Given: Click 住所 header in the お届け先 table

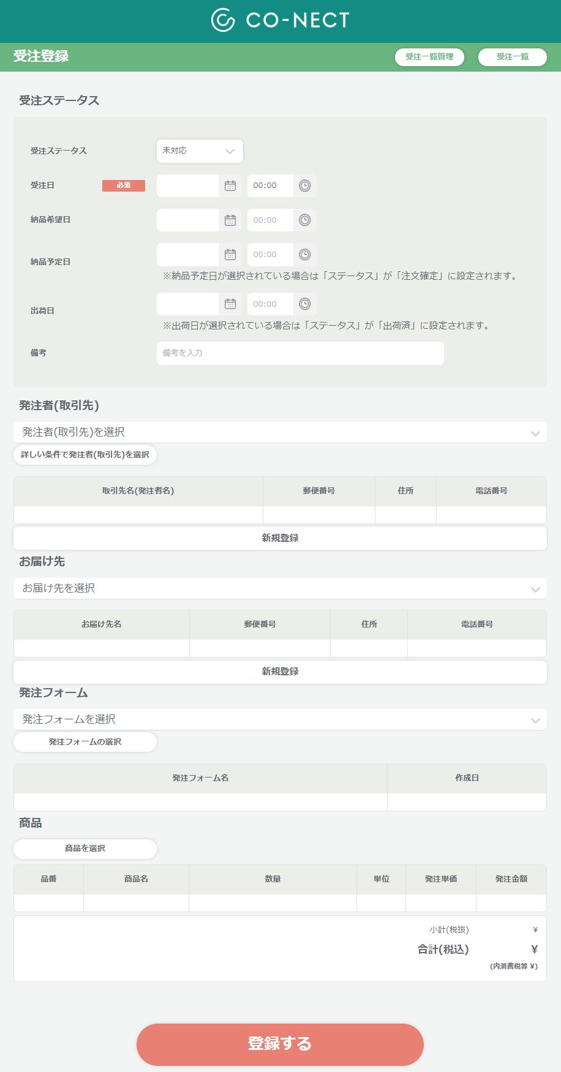Looking at the screenshot, I should click(369, 624).
